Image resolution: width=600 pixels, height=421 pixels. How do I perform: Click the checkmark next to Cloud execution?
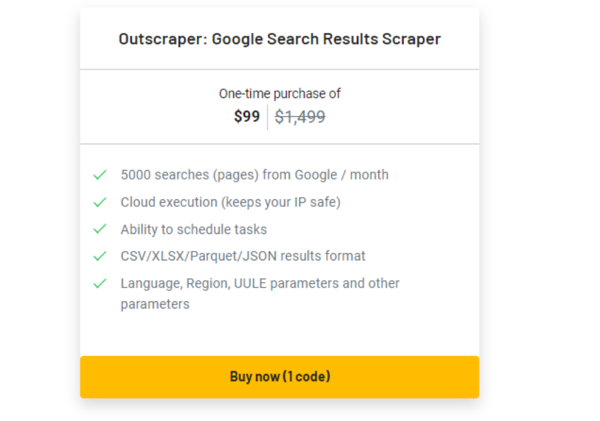coord(100,202)
